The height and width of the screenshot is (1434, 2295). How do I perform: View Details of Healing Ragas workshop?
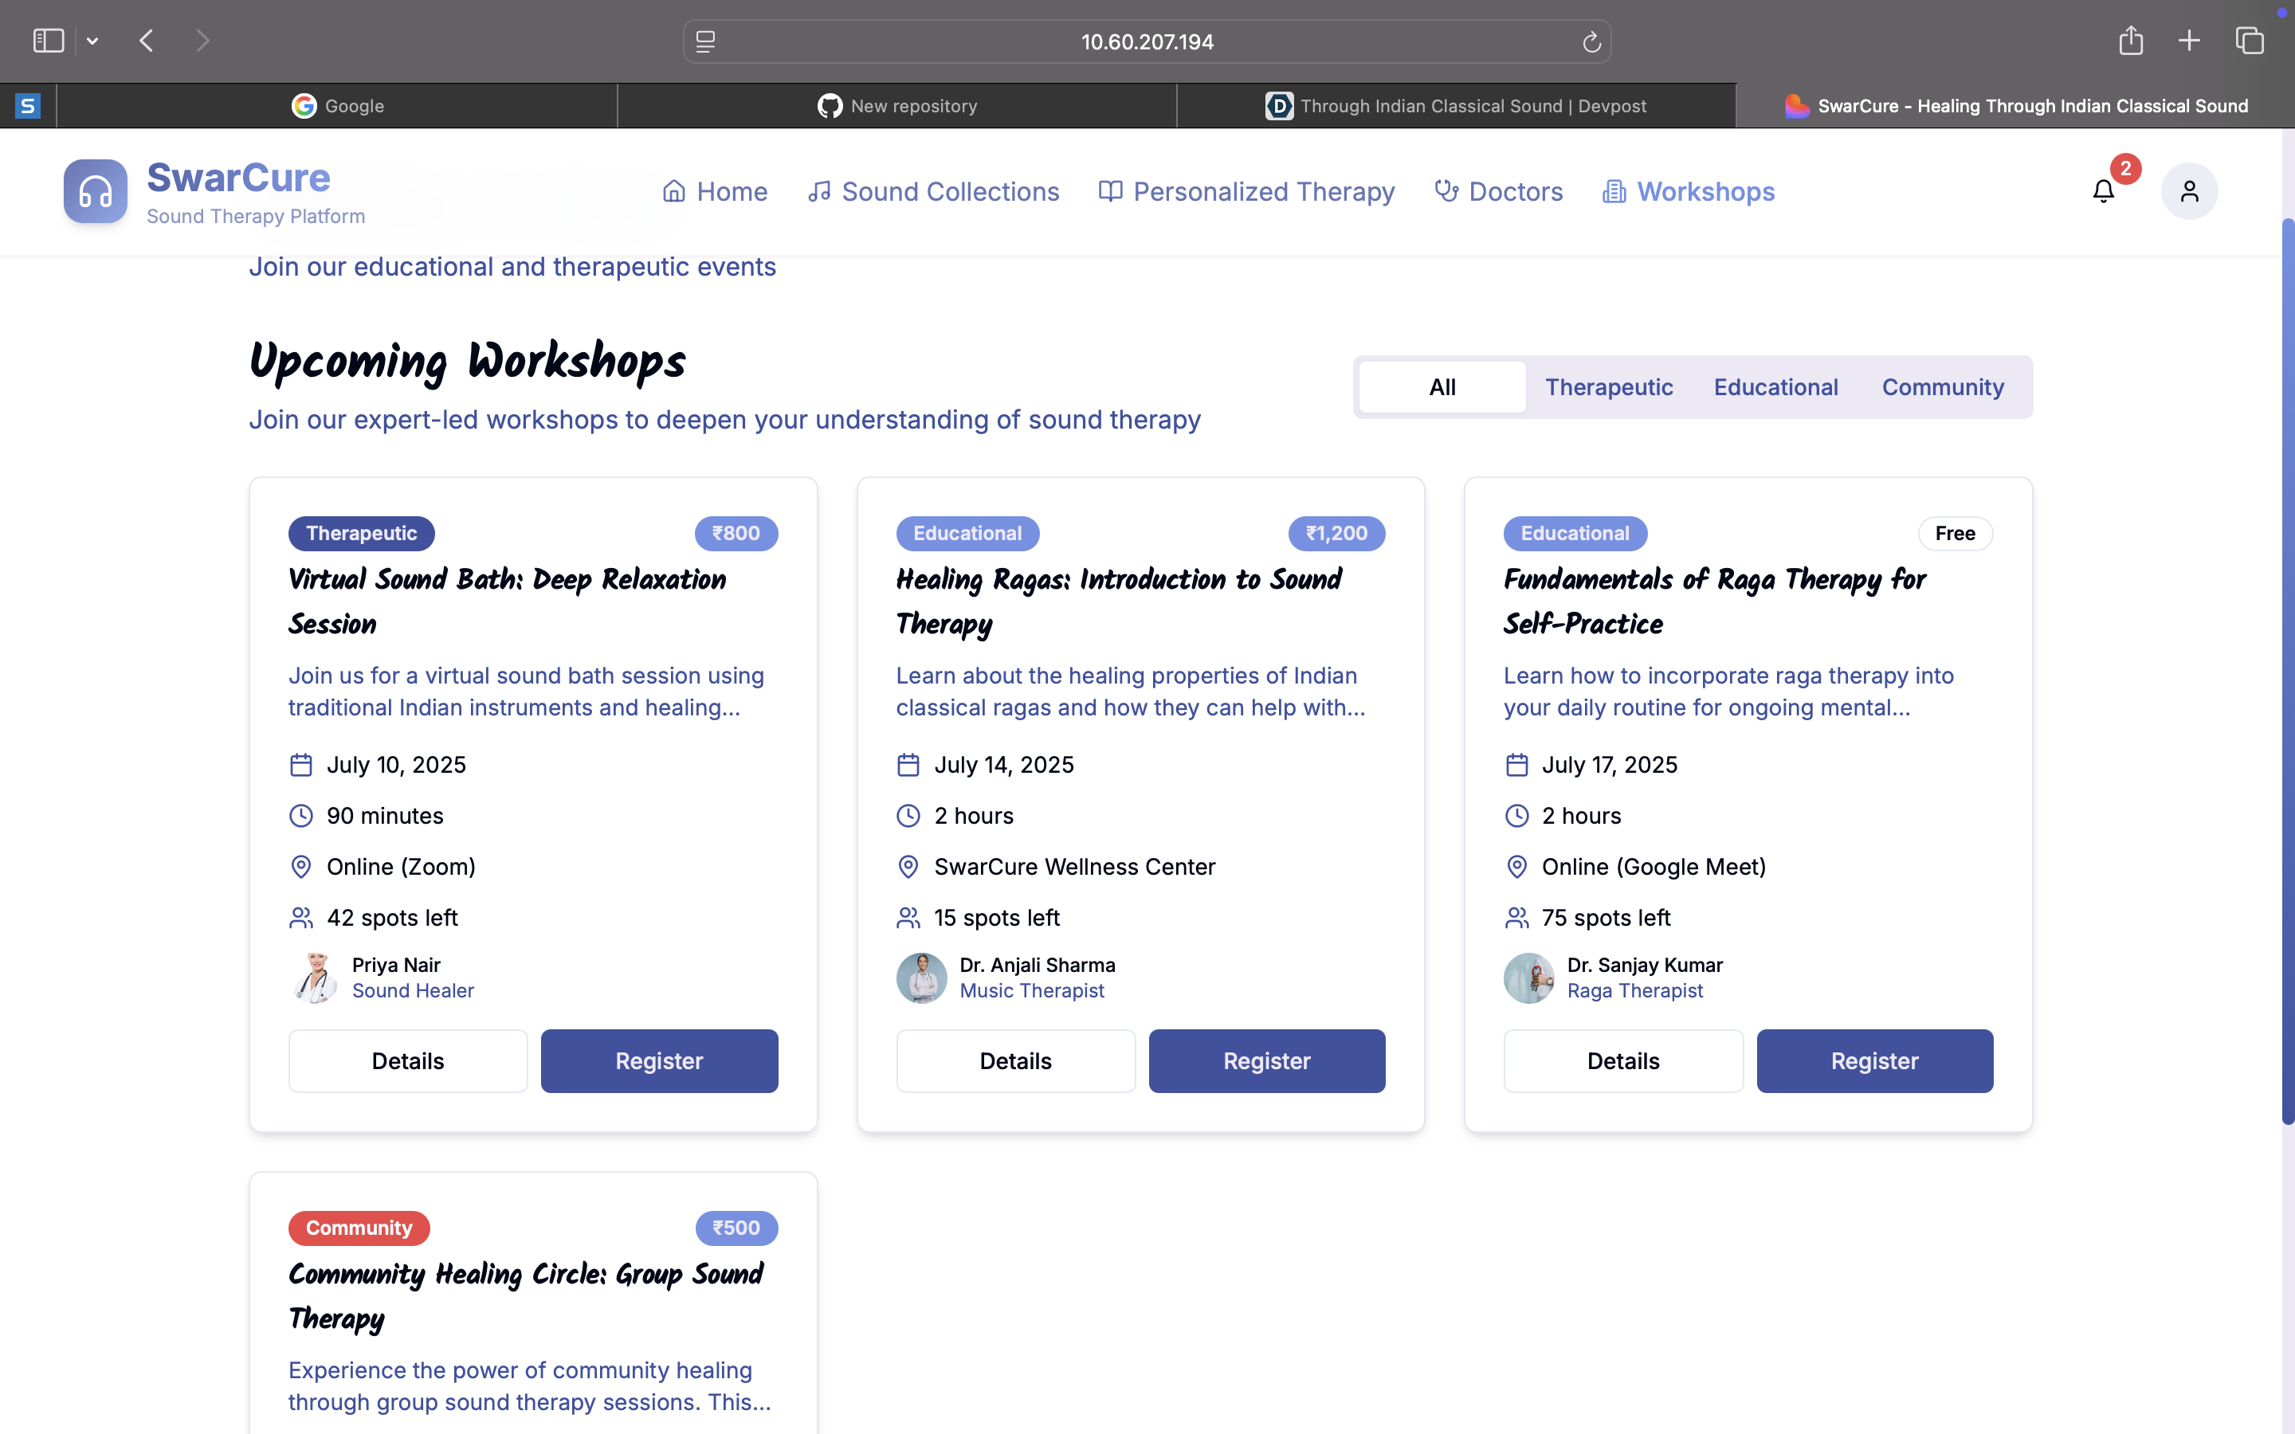pos(1014,1060)
